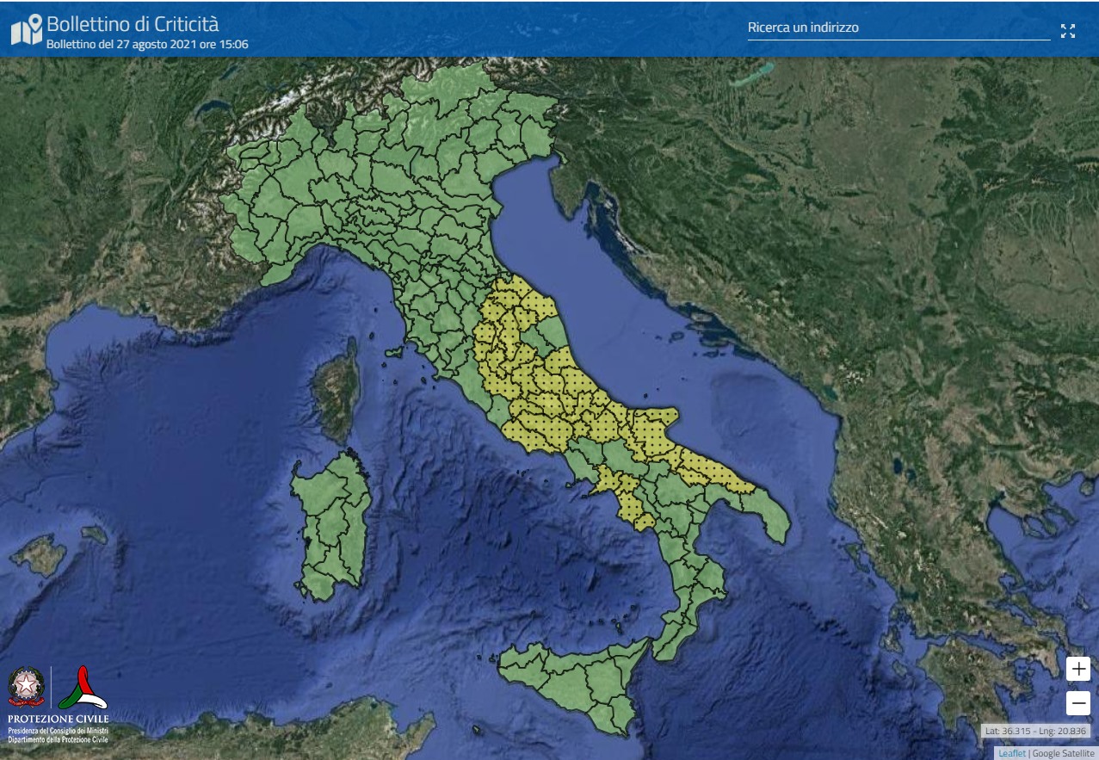Click the Italian Republic emblem

point(26,688)
